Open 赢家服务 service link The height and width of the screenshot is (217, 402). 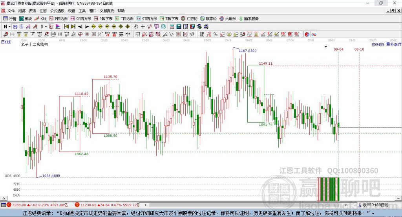pyautogui.click(x=249, y=19)
